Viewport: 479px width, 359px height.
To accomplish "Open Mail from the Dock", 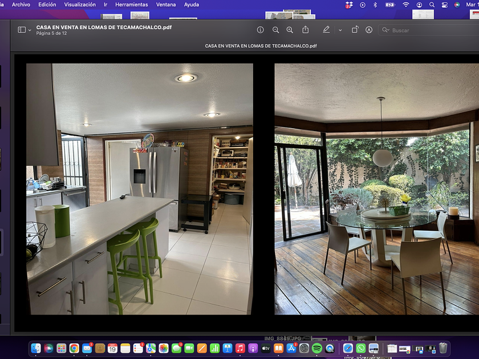I will coord(87,348).
